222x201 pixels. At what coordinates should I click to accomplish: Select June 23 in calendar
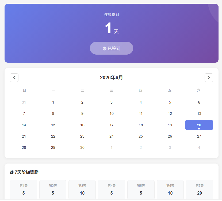(x=82, y=136)
